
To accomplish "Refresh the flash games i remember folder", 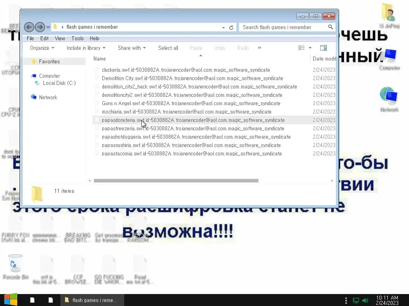I will click(x=231, y=27).
